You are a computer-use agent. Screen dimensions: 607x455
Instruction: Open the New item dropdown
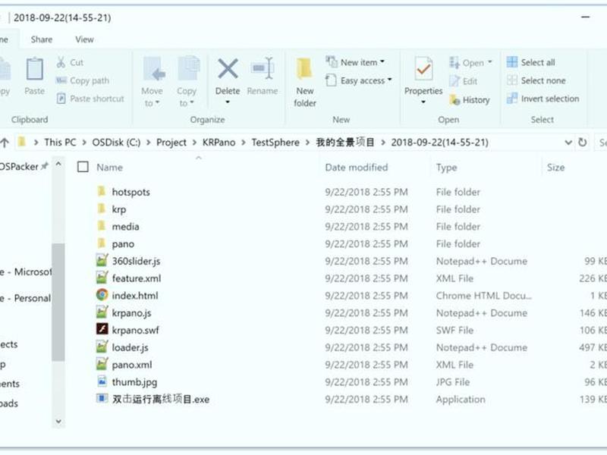click(x=382, y=61)
